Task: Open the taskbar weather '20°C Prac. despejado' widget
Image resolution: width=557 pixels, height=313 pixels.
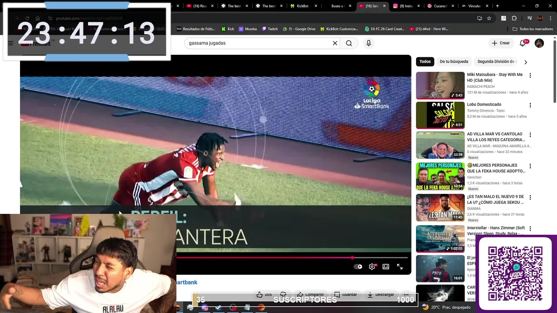Action: point(446,307)
